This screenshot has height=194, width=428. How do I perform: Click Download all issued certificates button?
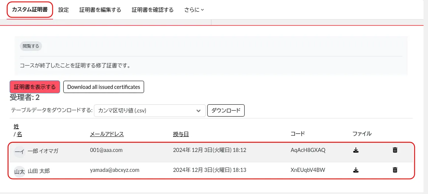(x=104, y=87)
